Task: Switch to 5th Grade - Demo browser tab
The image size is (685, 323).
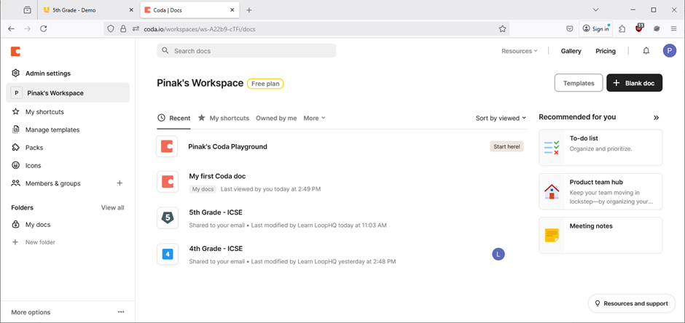Action: point(89,9)
